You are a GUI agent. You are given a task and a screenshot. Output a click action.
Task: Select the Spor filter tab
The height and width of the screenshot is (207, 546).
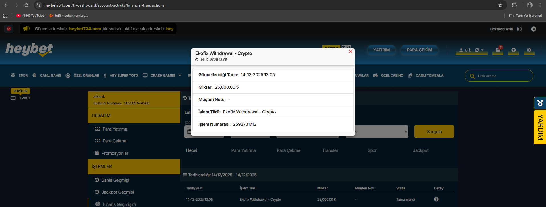click(x=372, y=150)
